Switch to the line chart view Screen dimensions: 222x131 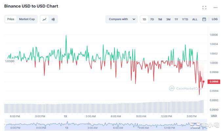click(x=44, y=19)
